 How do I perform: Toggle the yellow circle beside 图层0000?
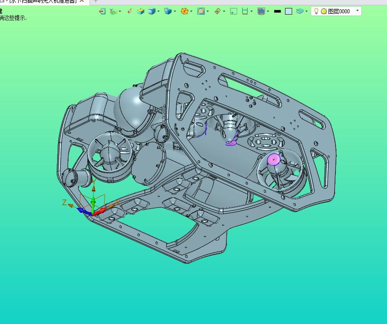[x=324, y=12]
